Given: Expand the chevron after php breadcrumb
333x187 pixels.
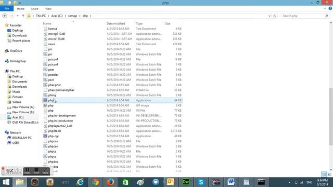Looking at the screenshot, I should point(91,16).
